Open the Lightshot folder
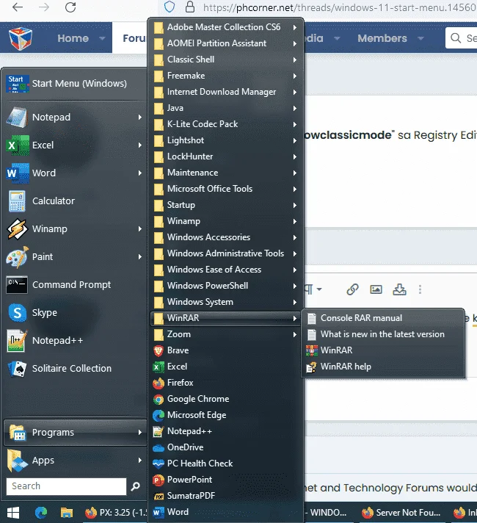The width and height of the screenshot is (477, 523). [x=226, y=140]
